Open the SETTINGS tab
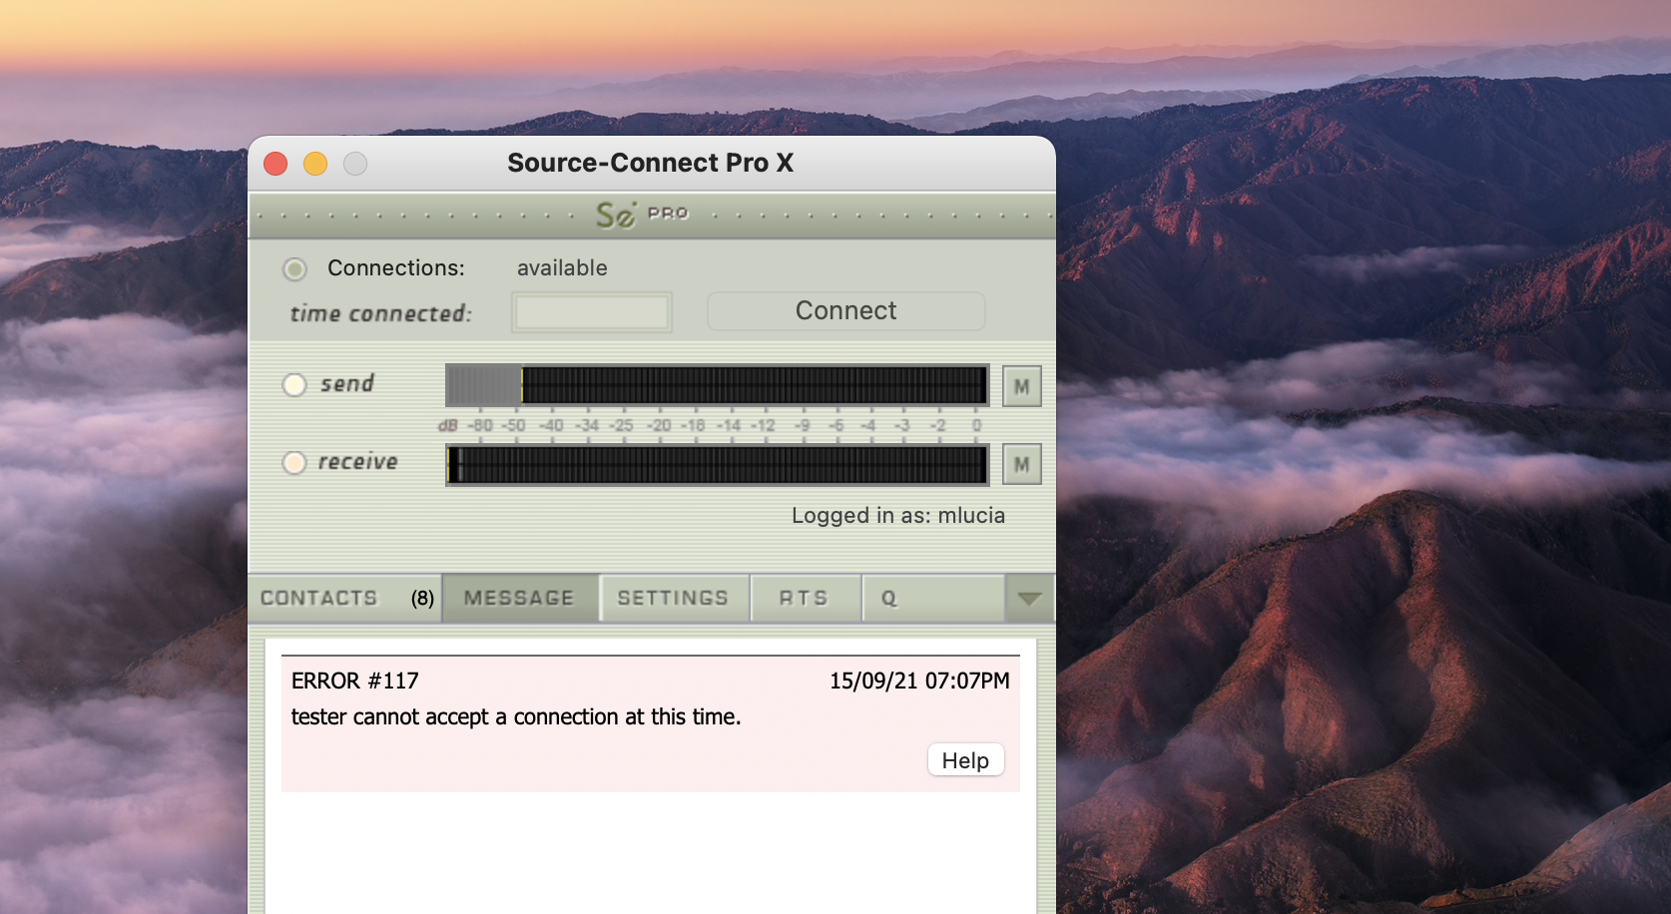Screen dimensions: 1671x914 pyautogui.click(x=673, y=599)
